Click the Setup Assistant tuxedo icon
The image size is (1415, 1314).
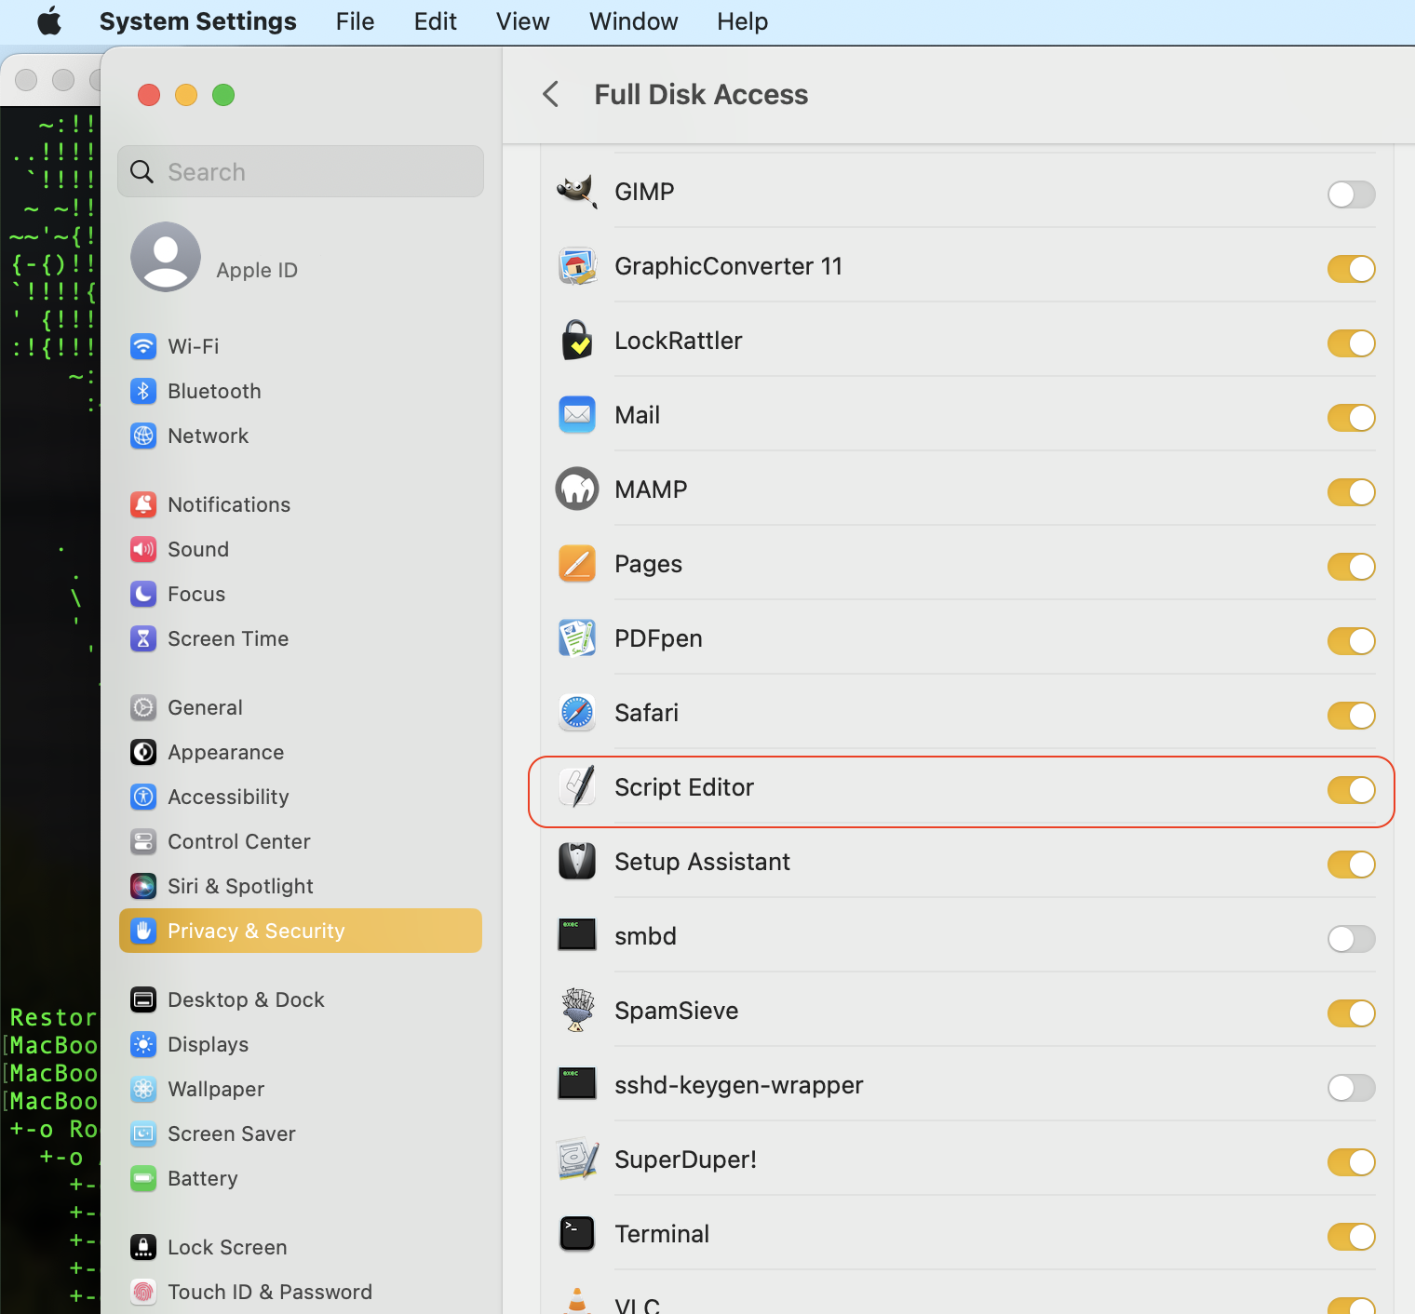pos(577,862)
